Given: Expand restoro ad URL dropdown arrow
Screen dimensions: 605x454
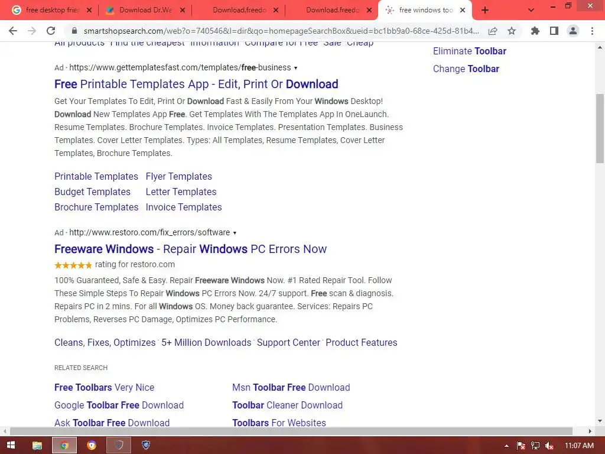Looking at the screenshot, I should coord(235,233).
